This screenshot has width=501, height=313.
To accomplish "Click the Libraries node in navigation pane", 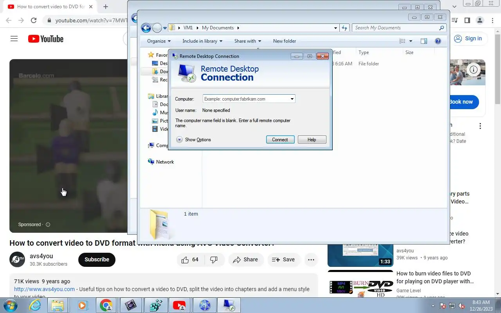I will pyautogui.click(x=158, y=96).
